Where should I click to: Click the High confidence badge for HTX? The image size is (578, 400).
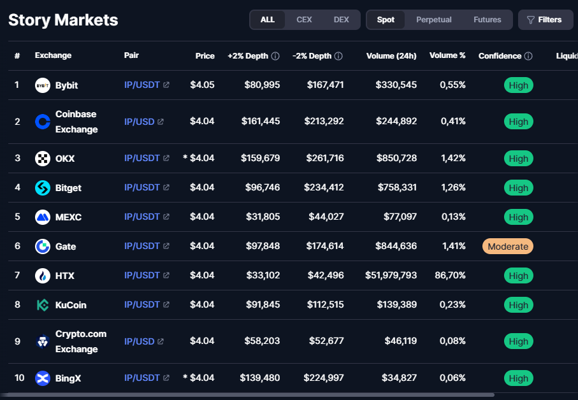[519, 276]
